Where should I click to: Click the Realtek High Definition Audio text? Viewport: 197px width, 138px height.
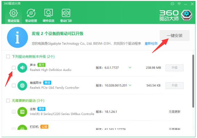(51, 70)
